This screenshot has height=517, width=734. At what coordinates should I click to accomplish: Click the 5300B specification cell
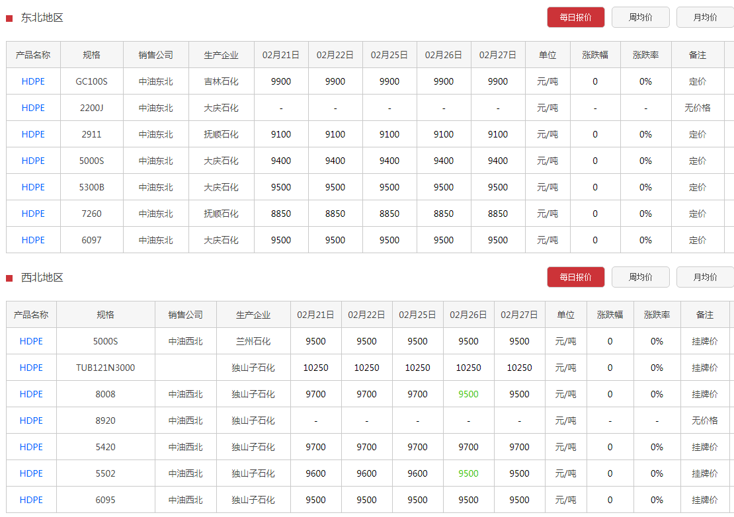pyautogui.click(x=92, y=187)
